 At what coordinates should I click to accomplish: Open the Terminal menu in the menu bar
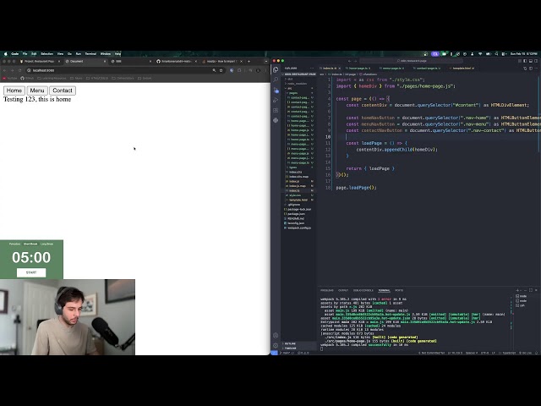90,54
